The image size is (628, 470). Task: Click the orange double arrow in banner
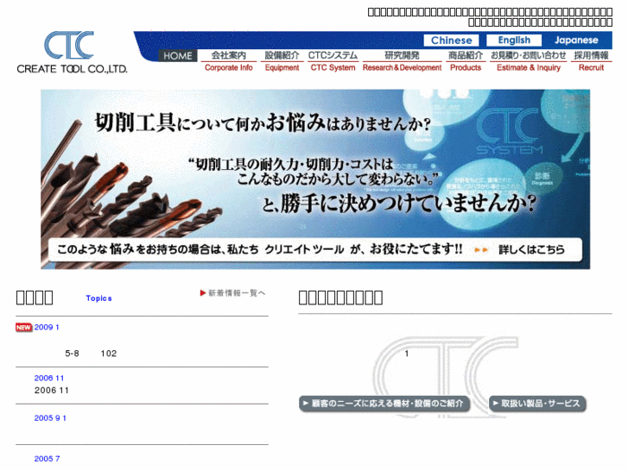[x=481, y=250]
